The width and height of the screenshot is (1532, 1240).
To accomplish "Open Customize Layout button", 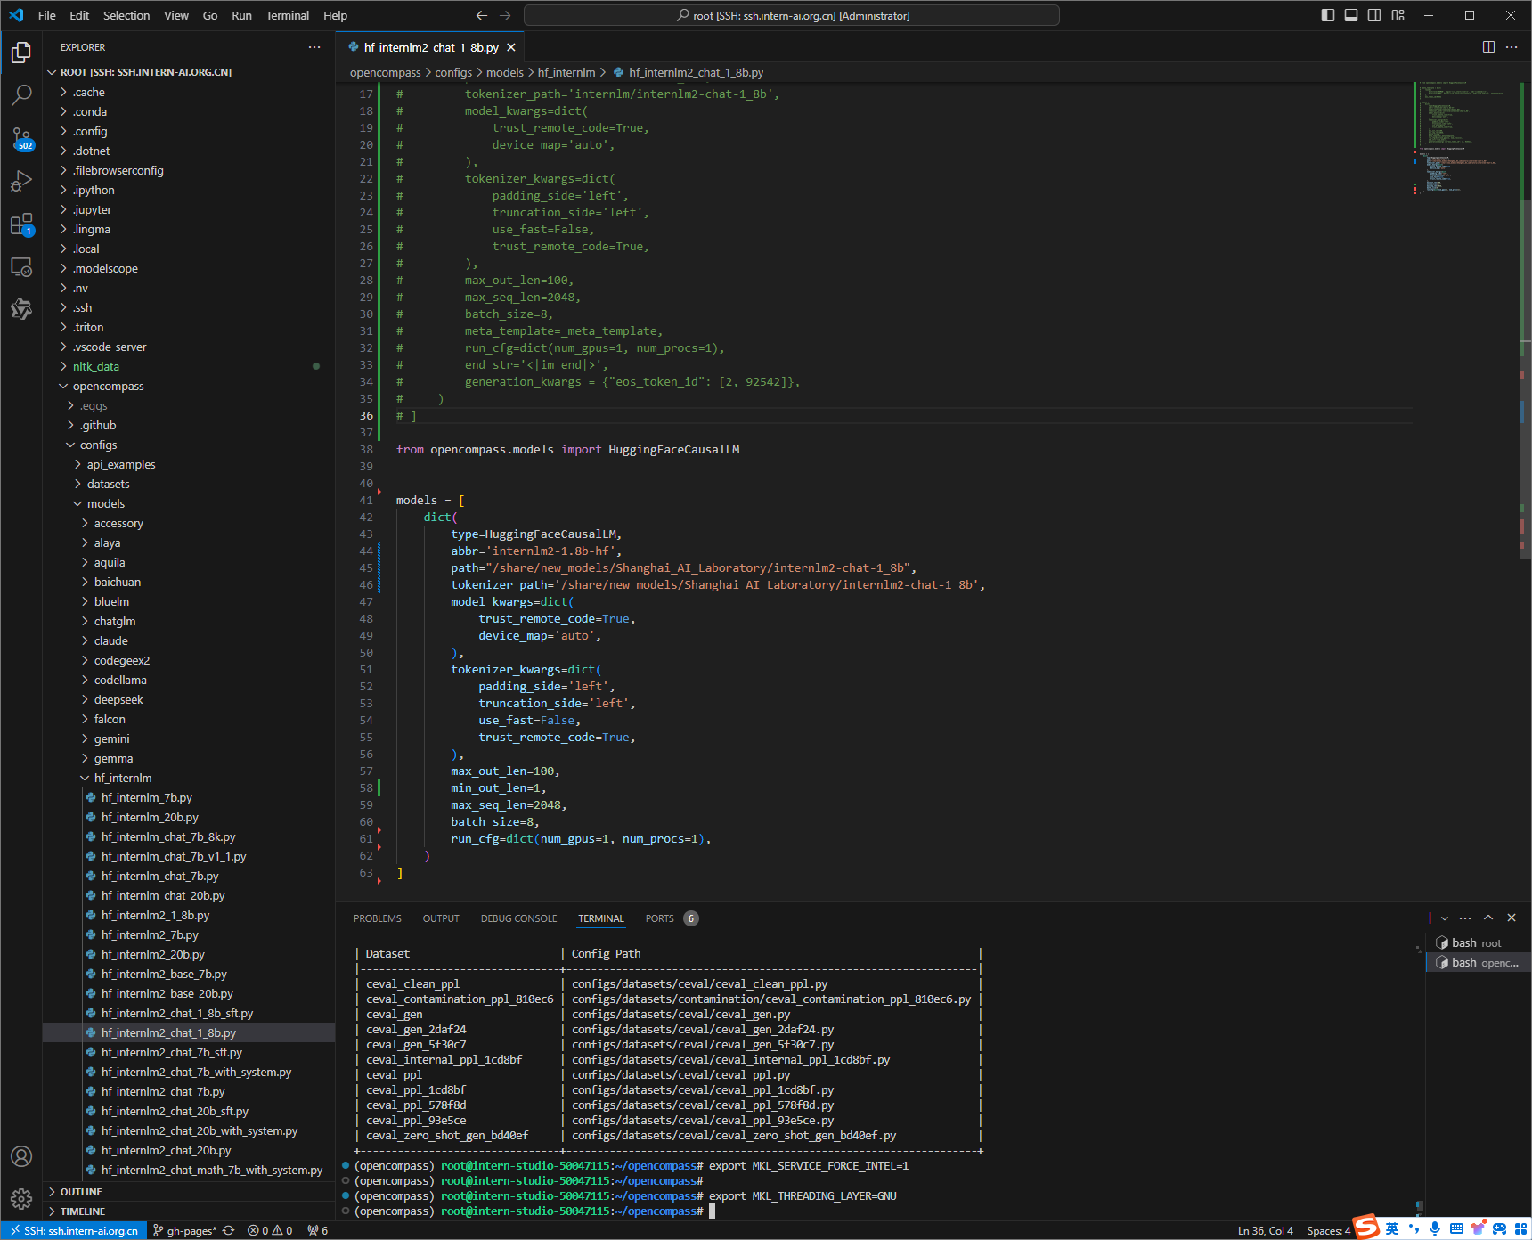I will pos(1398,15).
